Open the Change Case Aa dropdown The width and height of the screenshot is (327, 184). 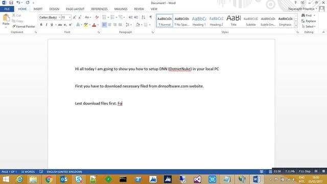point(88,17)
